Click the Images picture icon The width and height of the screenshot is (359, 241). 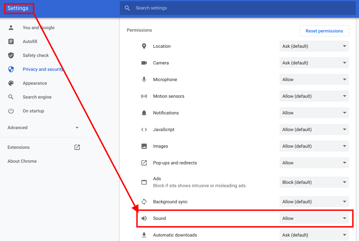click(x=144, y=146)
